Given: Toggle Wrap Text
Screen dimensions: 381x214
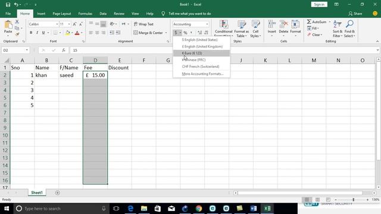Looking at the screenshot, I should pos(143,24).
